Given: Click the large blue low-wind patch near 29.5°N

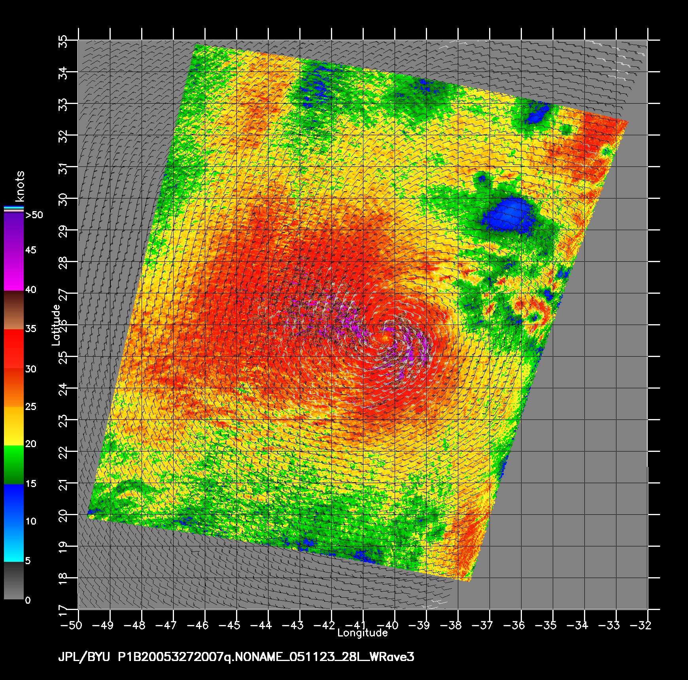Looking at the screenshot, I should pyautogui.click(x=509, y=215).
